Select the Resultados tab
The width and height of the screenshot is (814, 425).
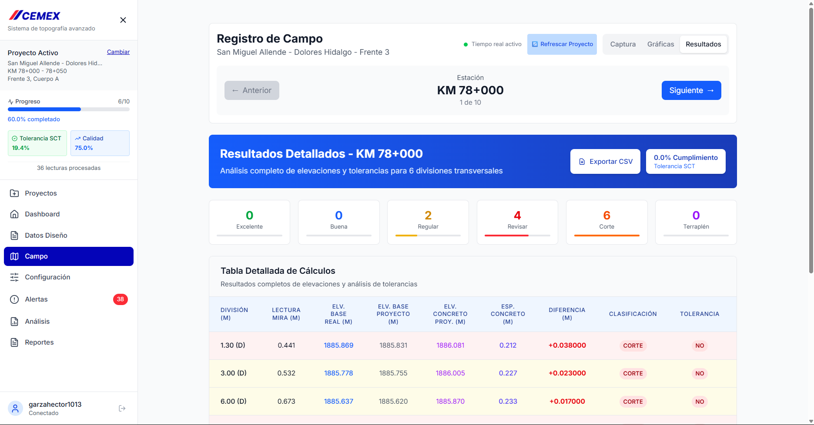pyautogui.click(x=703, y=44)
